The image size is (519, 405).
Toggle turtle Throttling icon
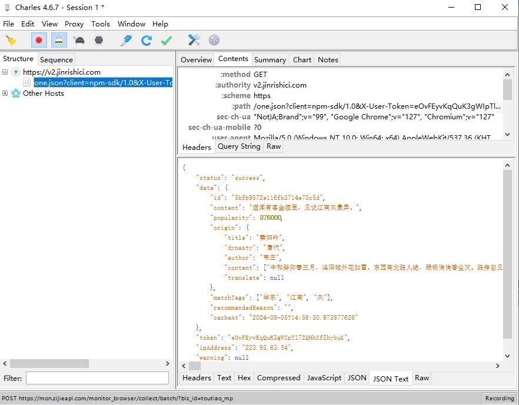[79, 40]
